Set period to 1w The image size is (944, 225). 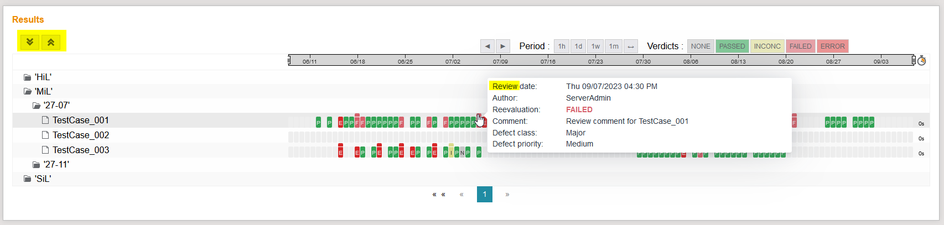tap(595, 46)
